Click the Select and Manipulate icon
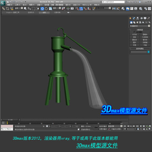152x152 pixels. click(x=68, y=8)
